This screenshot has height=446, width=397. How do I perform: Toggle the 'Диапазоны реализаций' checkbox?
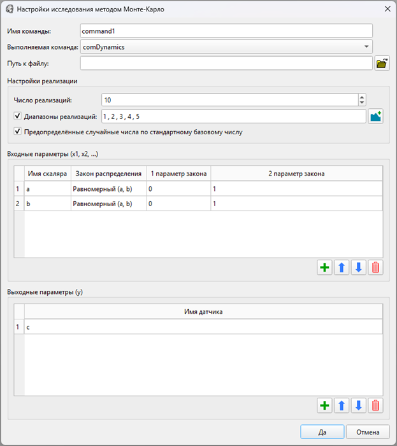click(x=17, y=116)
